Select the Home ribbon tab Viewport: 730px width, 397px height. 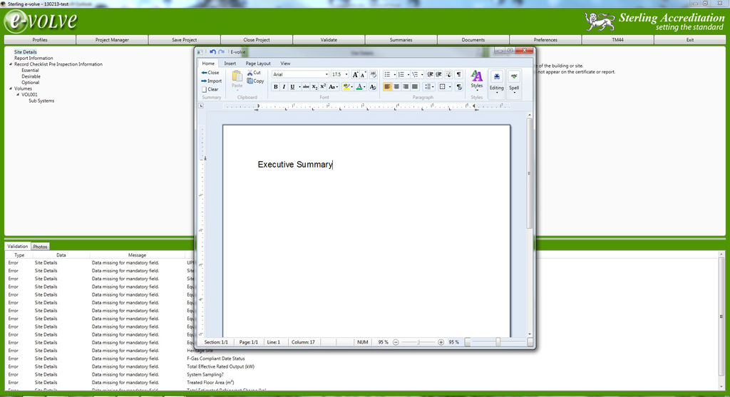[208, 63]
